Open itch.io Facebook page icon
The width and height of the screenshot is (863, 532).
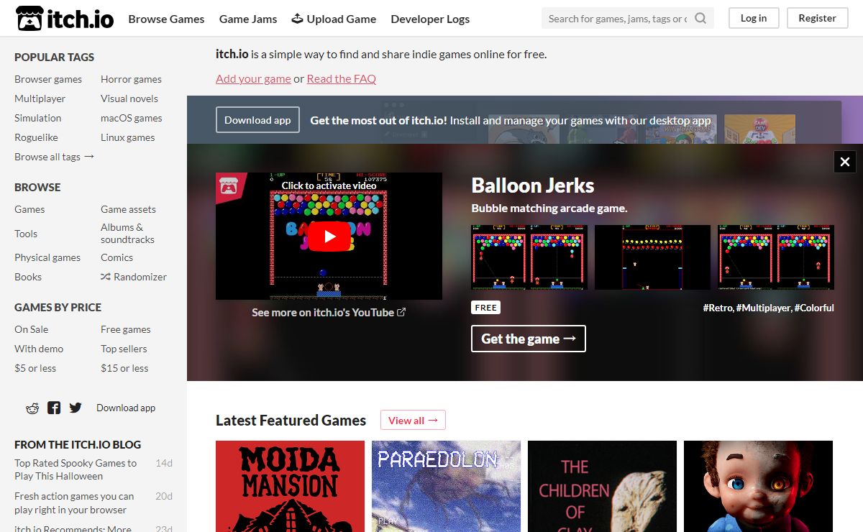(54, 408)
